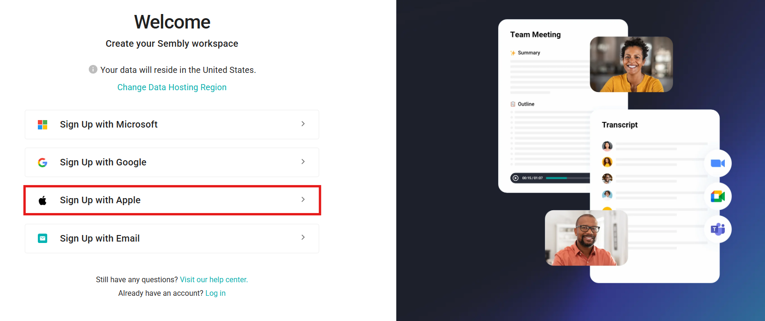Click the info icon beside data residency text

tap(93, 69)
